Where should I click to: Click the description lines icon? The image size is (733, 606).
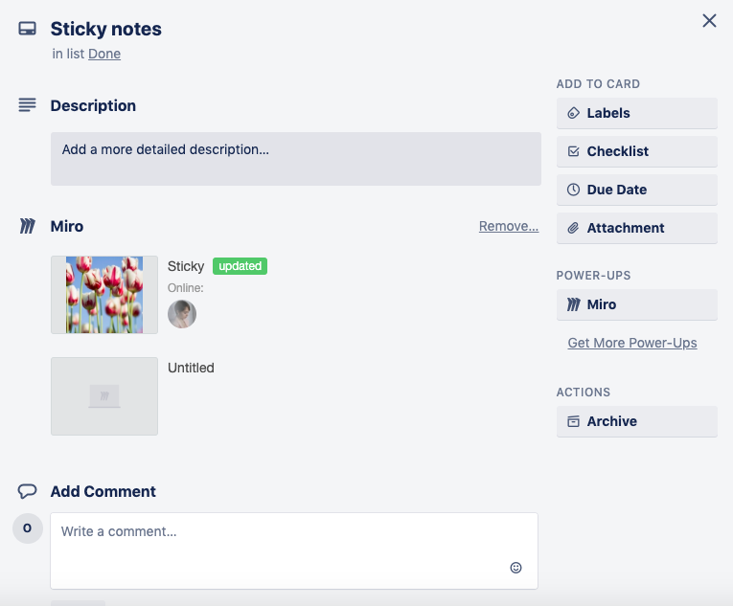click(x=27, y=105)
